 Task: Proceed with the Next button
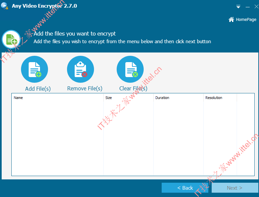click(235, 188)
